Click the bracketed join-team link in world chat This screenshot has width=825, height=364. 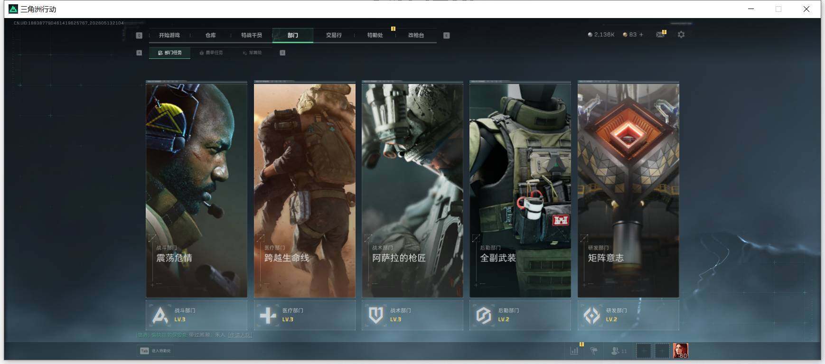tap(240, 335)
